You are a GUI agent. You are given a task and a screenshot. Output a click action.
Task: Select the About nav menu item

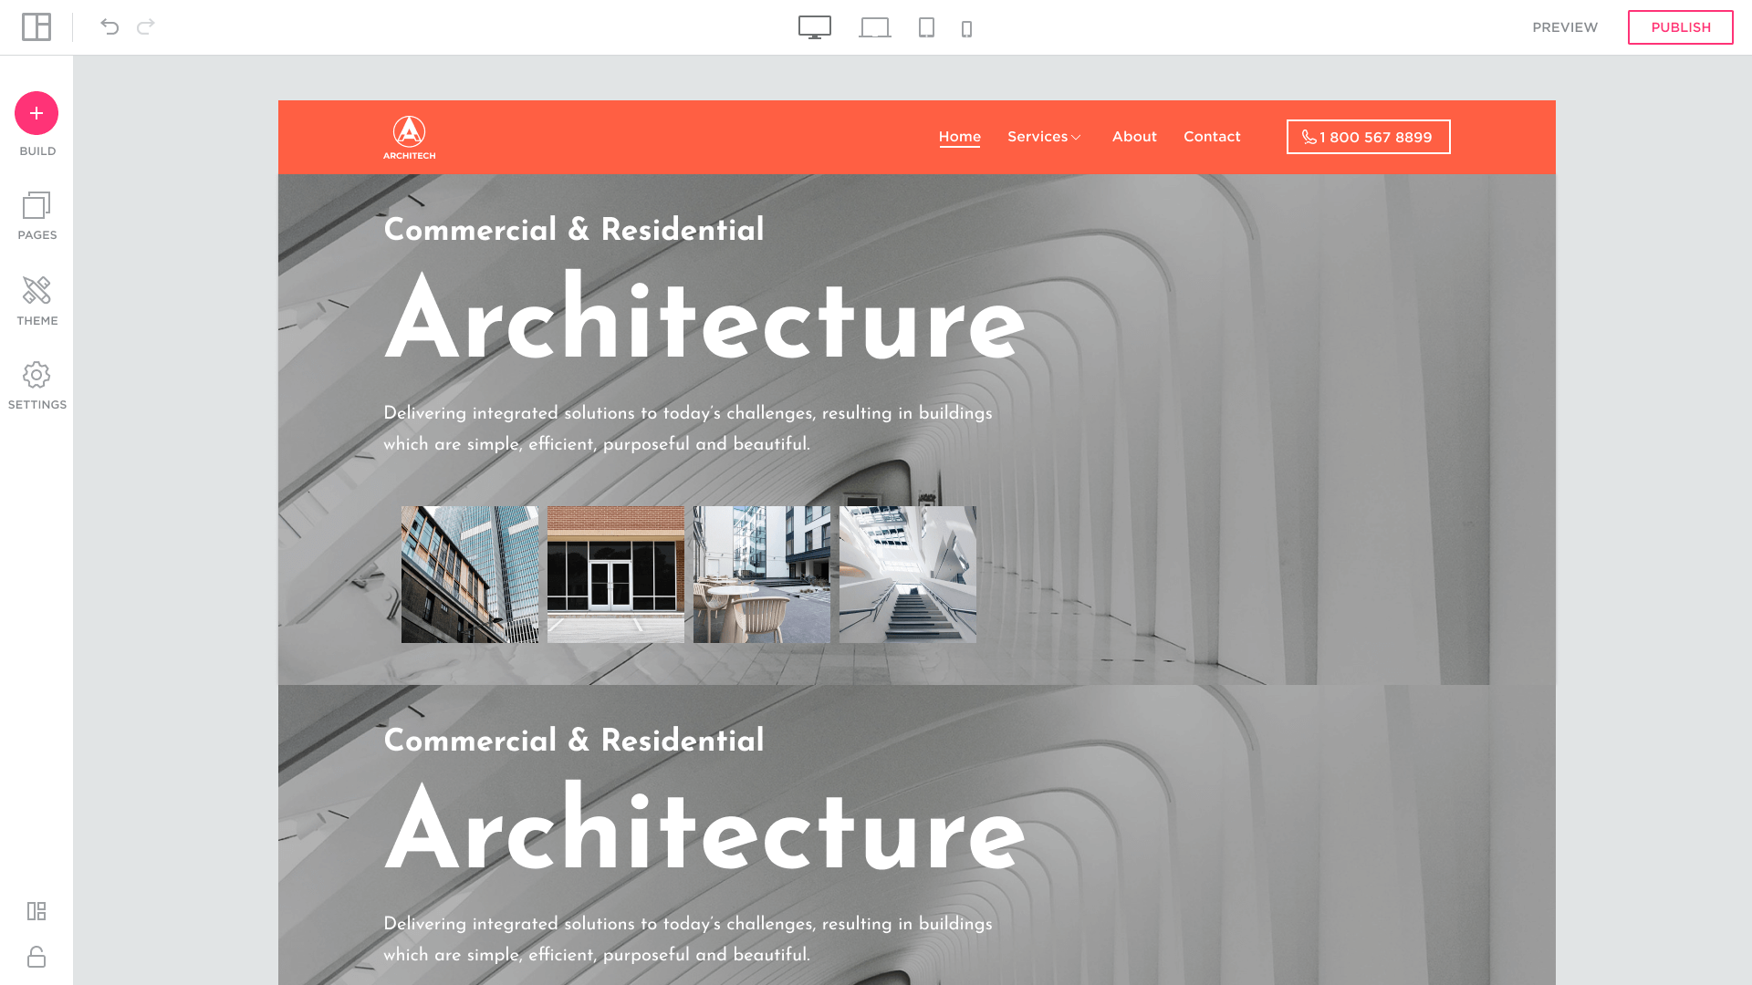(x=1134, y=137)
